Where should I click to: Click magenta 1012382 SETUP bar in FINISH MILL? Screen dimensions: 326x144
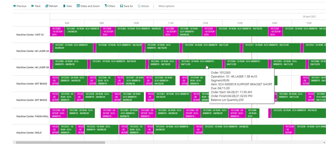58,113
